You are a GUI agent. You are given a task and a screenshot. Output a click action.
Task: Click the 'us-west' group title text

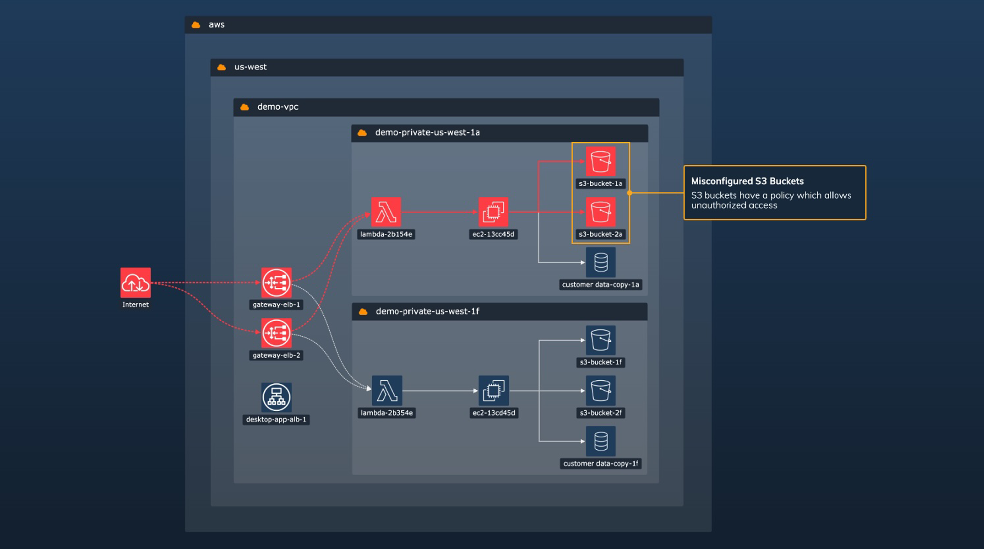[x=250, y=67]
